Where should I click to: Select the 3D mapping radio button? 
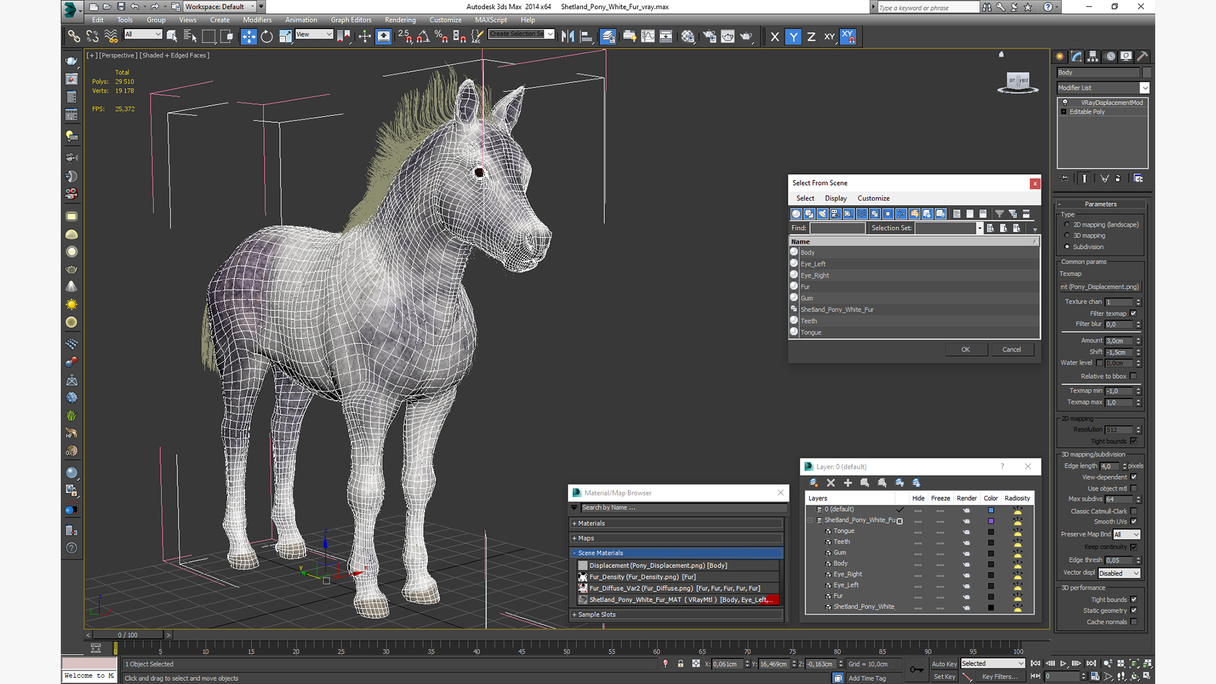pyautogui.click(x=1067, y=236)
